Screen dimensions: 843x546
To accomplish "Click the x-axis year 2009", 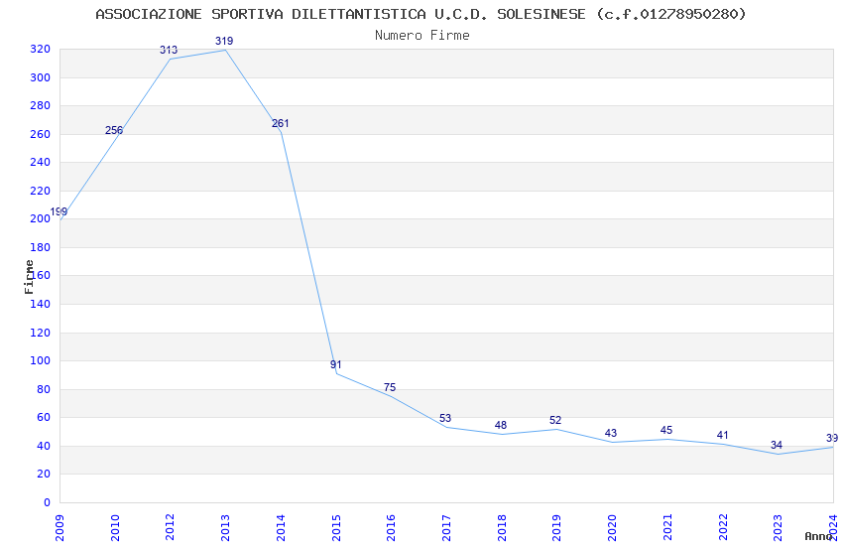I will pos(60,528).
